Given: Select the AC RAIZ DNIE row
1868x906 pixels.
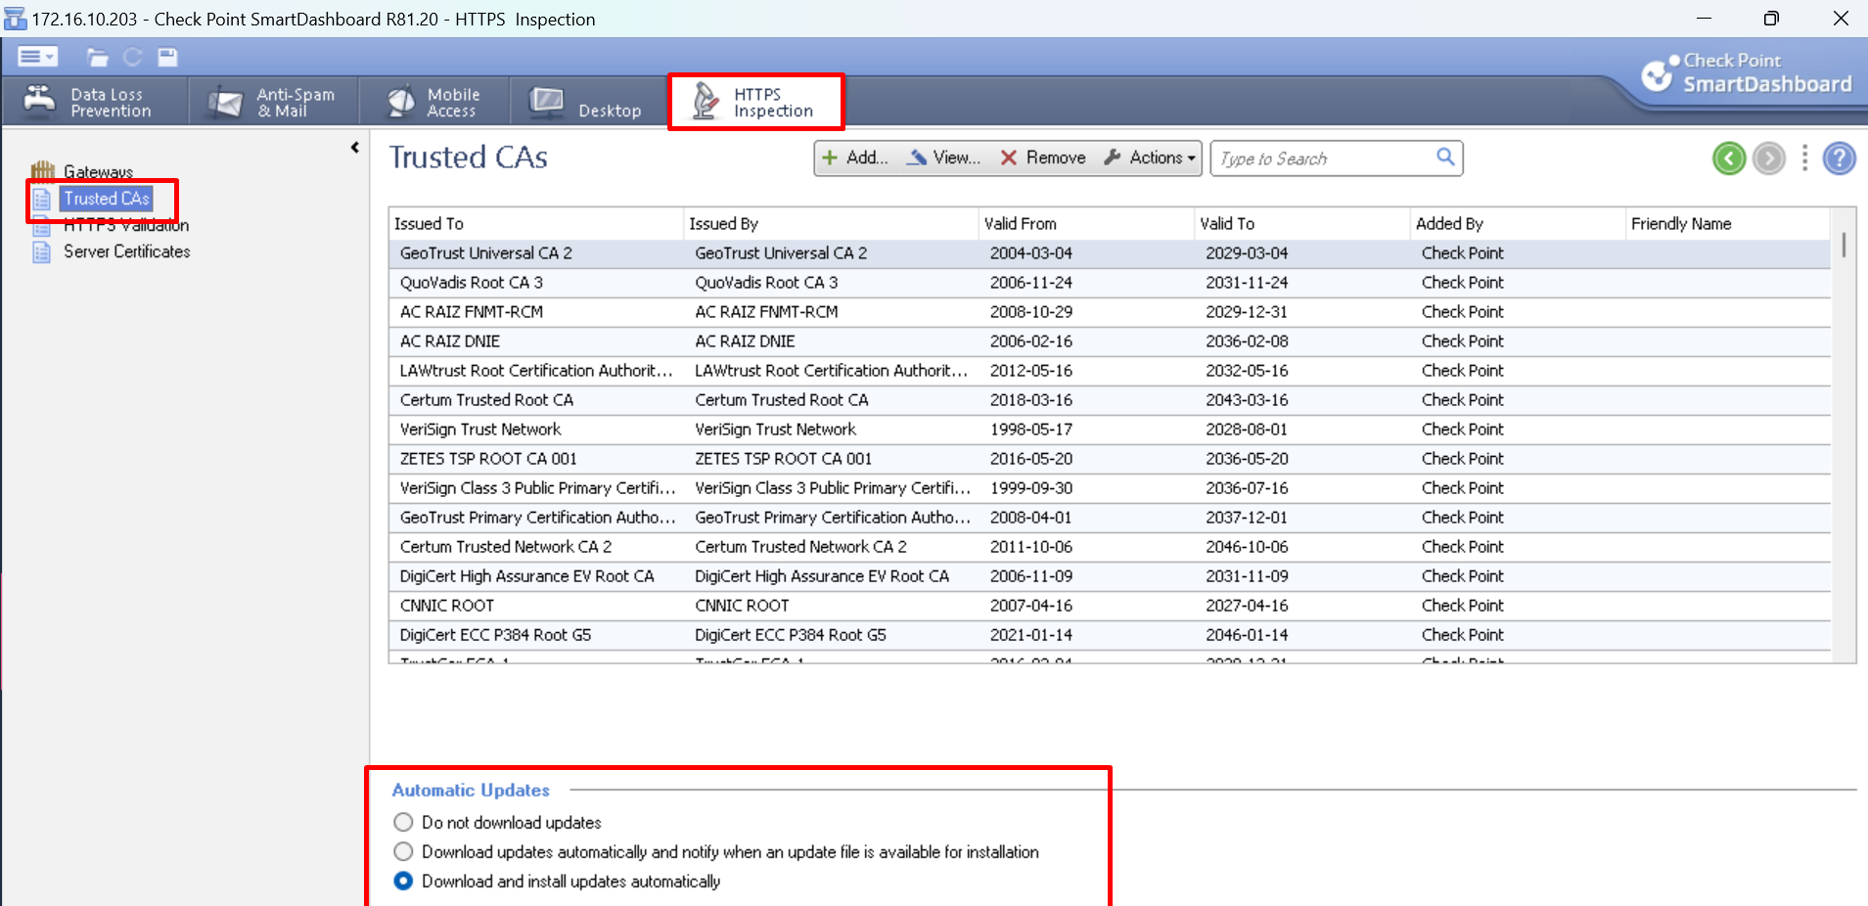Looking at the screenshot, I should pyautogui.click(x=1110, y=341).
